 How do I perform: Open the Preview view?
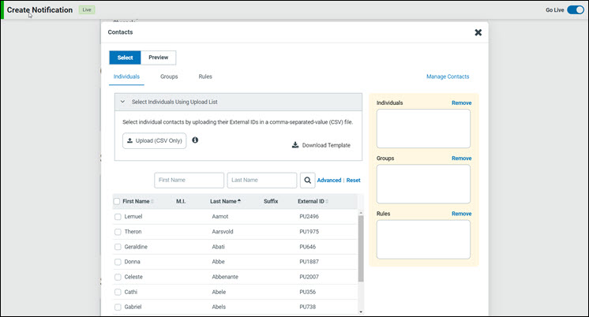(x=159, y=58)
